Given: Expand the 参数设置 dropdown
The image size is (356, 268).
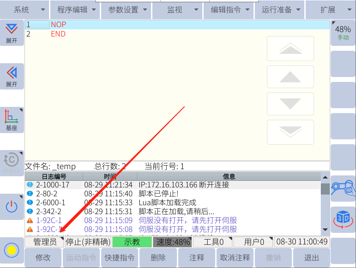Looking at the screenshot, I should pos(127,10).
